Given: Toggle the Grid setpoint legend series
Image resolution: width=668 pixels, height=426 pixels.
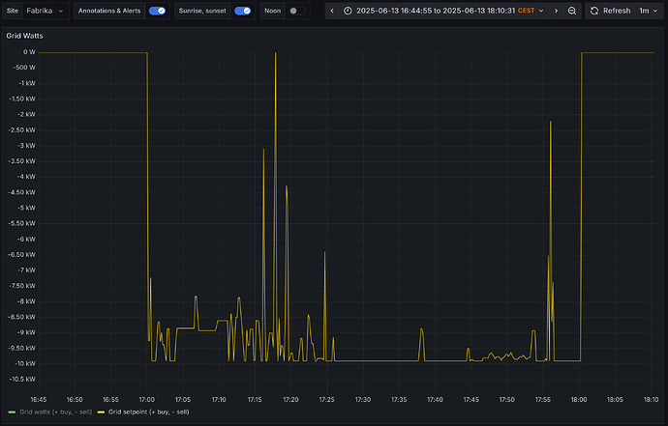Looking at the screenshot, I should coord(149,412).
